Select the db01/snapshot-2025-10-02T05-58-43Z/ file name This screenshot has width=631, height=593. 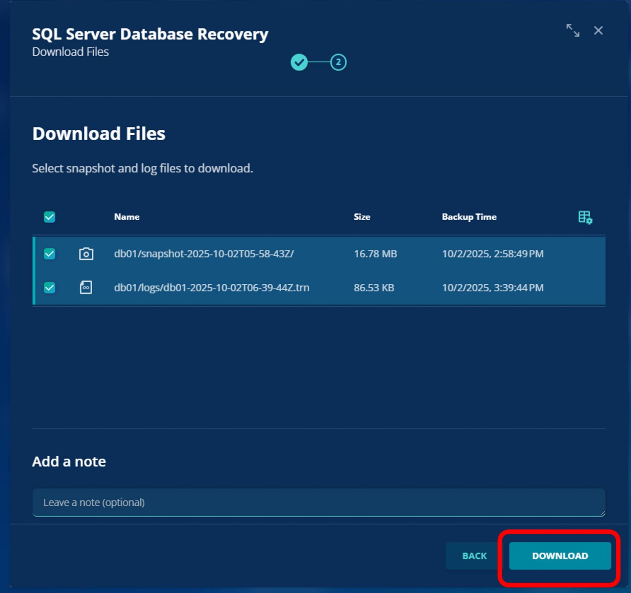coord(204,254)
